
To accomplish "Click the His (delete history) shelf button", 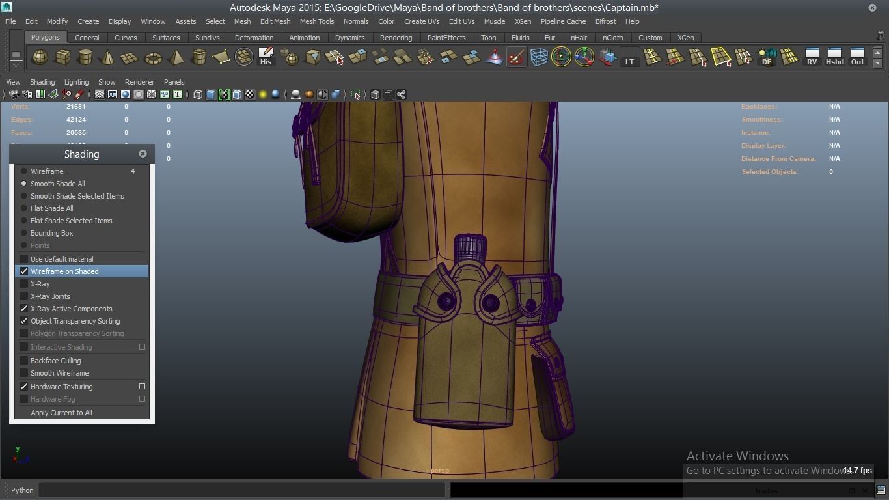I will click(266, 57).
